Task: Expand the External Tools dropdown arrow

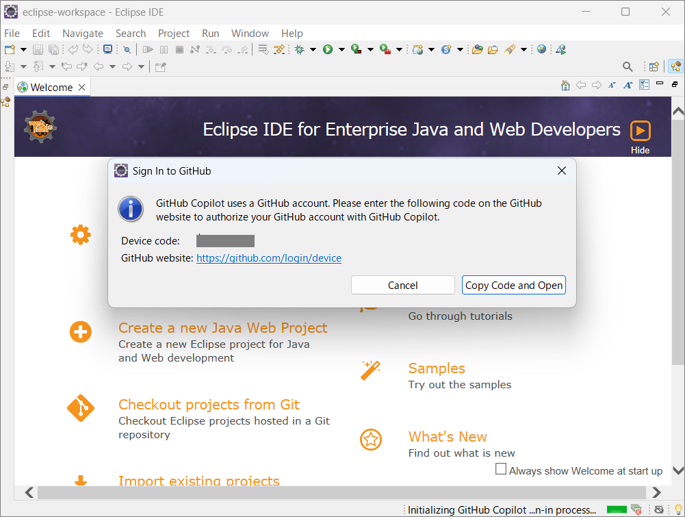Action: coord(399,49)
